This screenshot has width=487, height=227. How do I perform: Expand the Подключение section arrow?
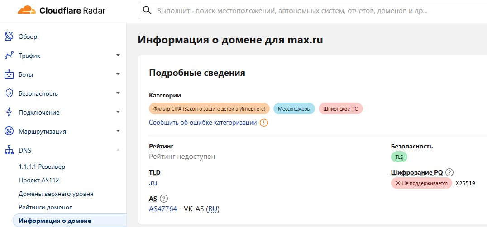point(118,112)
